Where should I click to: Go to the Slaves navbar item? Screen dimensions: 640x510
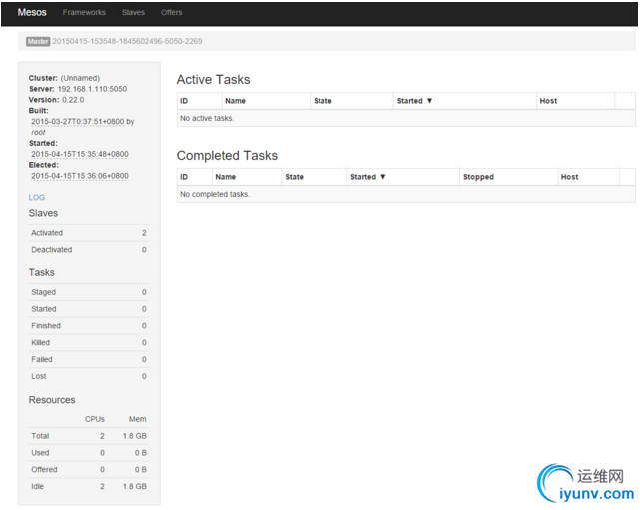pos(133,12)
